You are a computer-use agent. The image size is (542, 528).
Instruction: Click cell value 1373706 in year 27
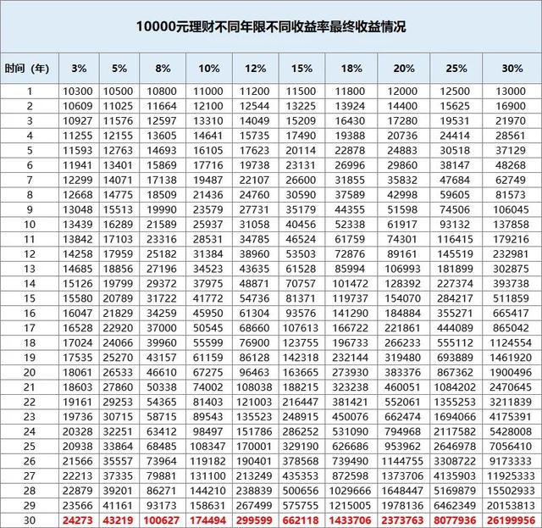coord(403,475)
